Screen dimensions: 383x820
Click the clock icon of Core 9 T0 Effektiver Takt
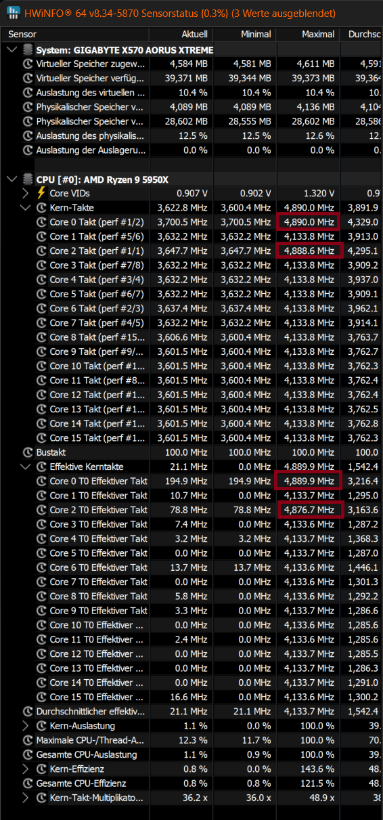coord(41,611)
